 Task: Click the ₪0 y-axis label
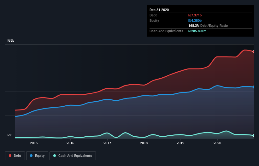pos(10,135)
